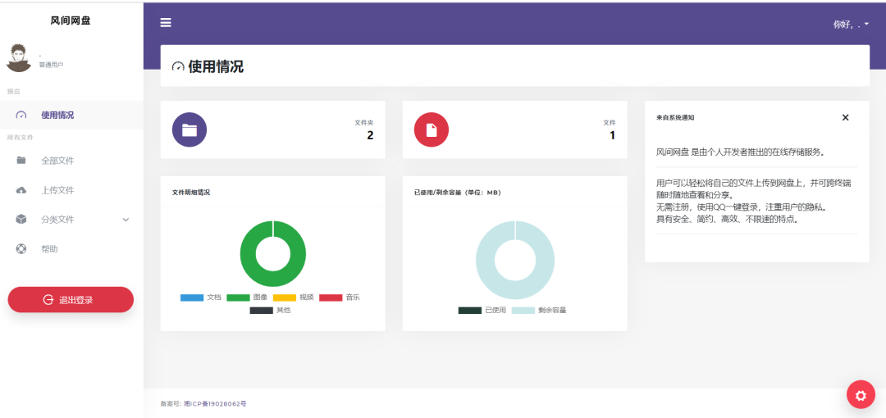Viewport: 886px width, 418px height.
Task: Toggle the red 音乐 legend swatch
Action: point(331,298)
